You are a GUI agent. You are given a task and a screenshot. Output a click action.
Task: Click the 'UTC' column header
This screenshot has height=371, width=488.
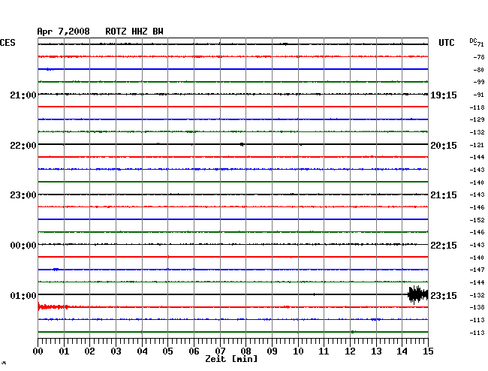point(446,43)
